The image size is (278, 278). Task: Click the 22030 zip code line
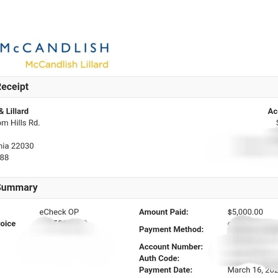pos(17,146)
